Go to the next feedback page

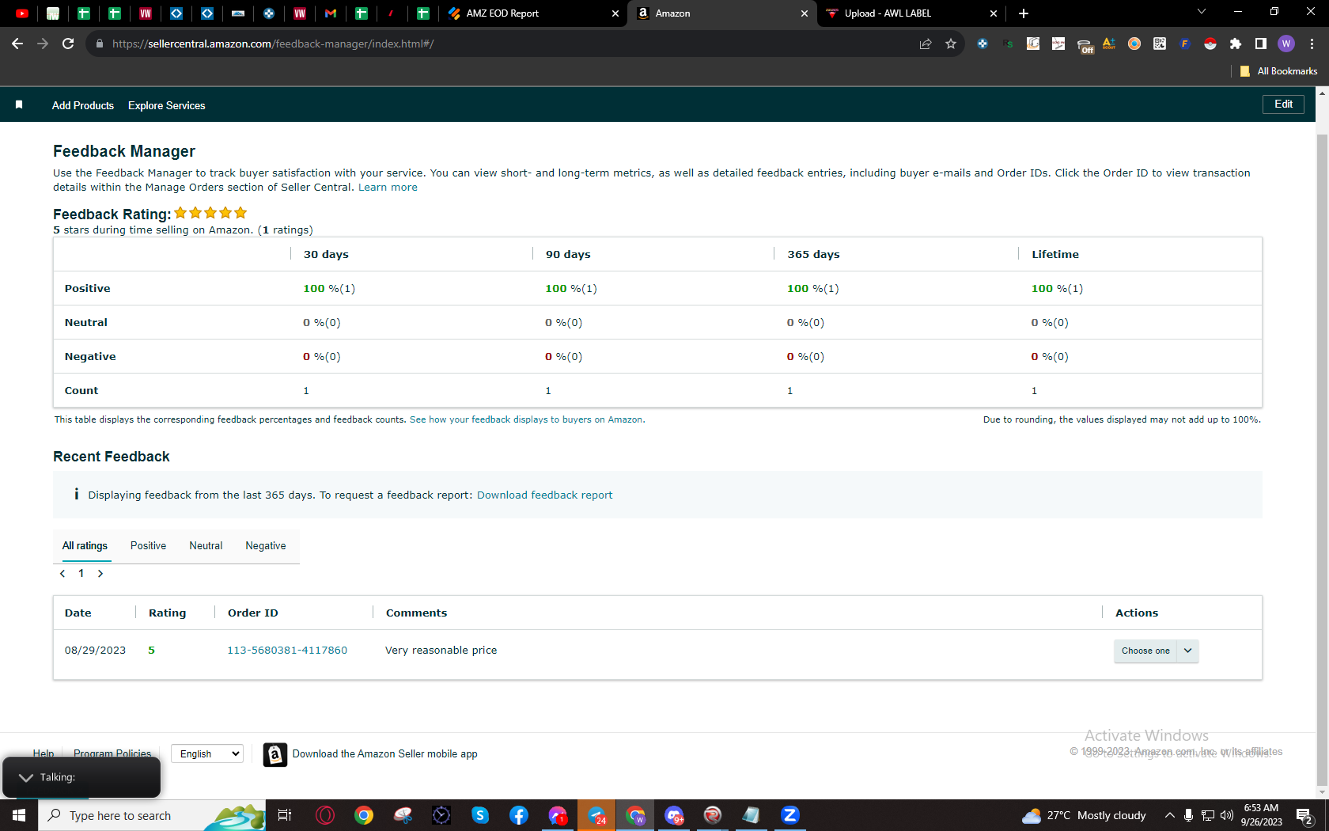click(x=100, y=574)
